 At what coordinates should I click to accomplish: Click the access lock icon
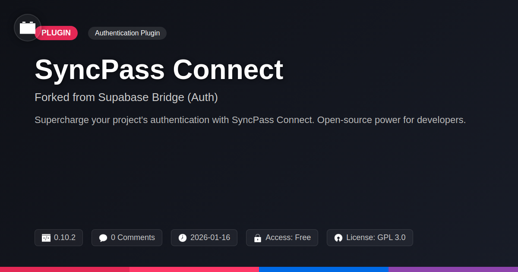pyautogui.click(x=258, y=238)
